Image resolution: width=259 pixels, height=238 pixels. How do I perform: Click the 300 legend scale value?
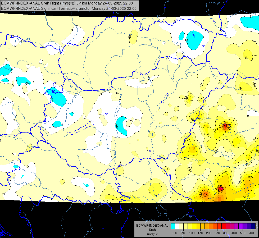click(226, 233)
